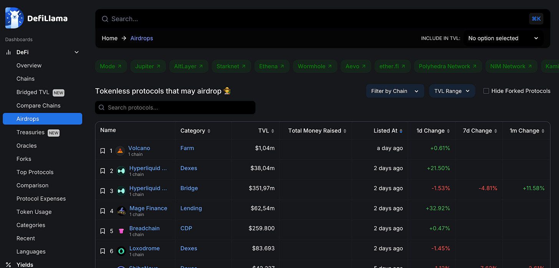
Task: Open Jupiter airdrop chip
Action: 148,66
